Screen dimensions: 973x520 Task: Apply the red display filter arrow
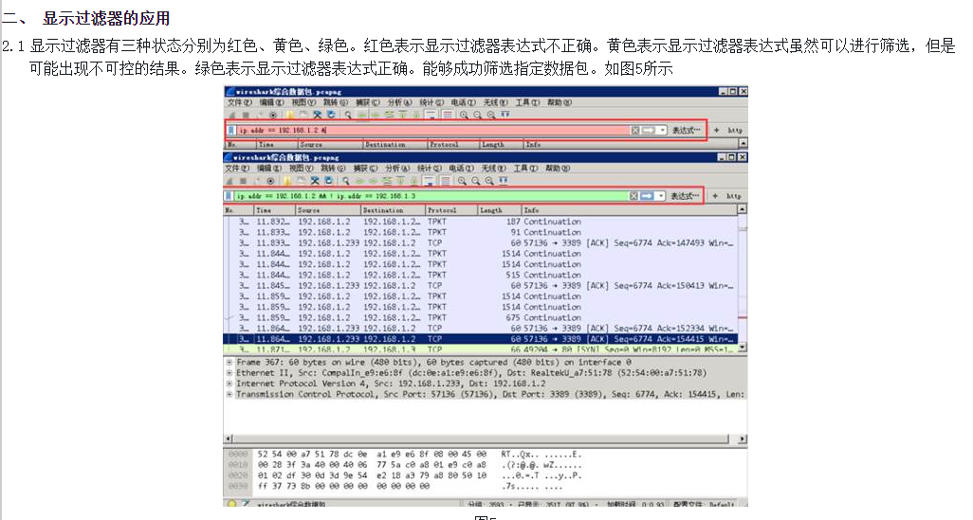(648, 130)
